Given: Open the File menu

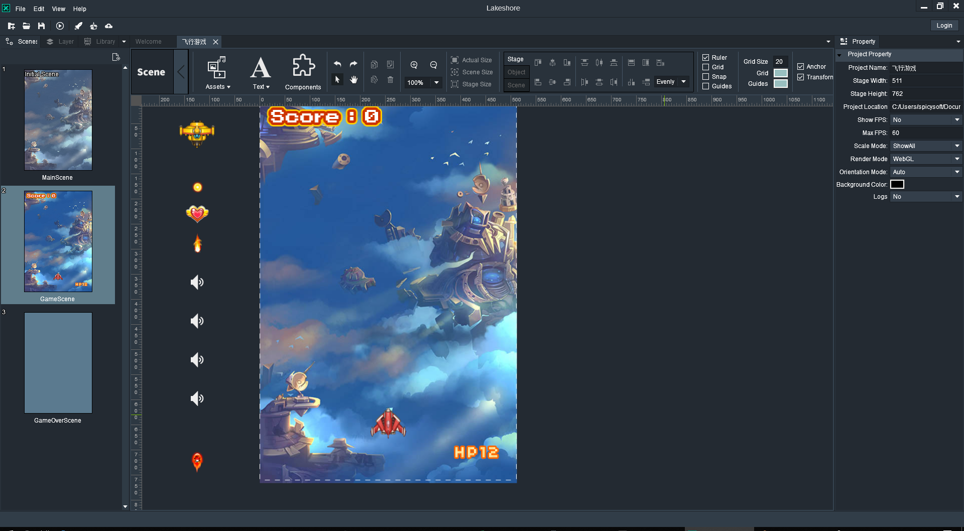Looking at the screenshot, I should tap(20, 9).
